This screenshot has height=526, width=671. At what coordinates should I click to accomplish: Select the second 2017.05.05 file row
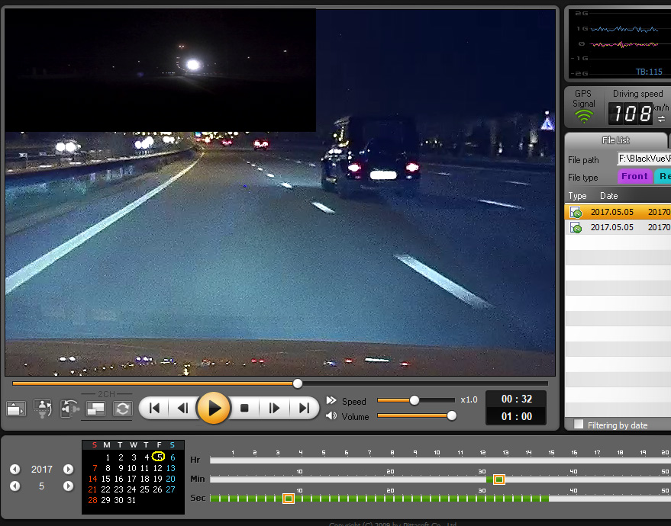pyautogui.click(x=618, y=227)
